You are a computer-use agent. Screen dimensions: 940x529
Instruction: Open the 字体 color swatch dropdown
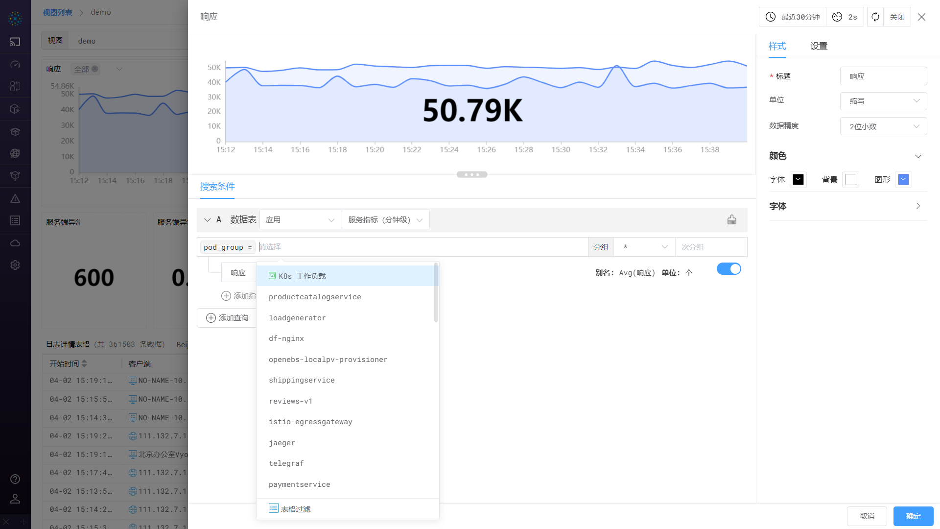pyautogui.click(x=799, y=179)
